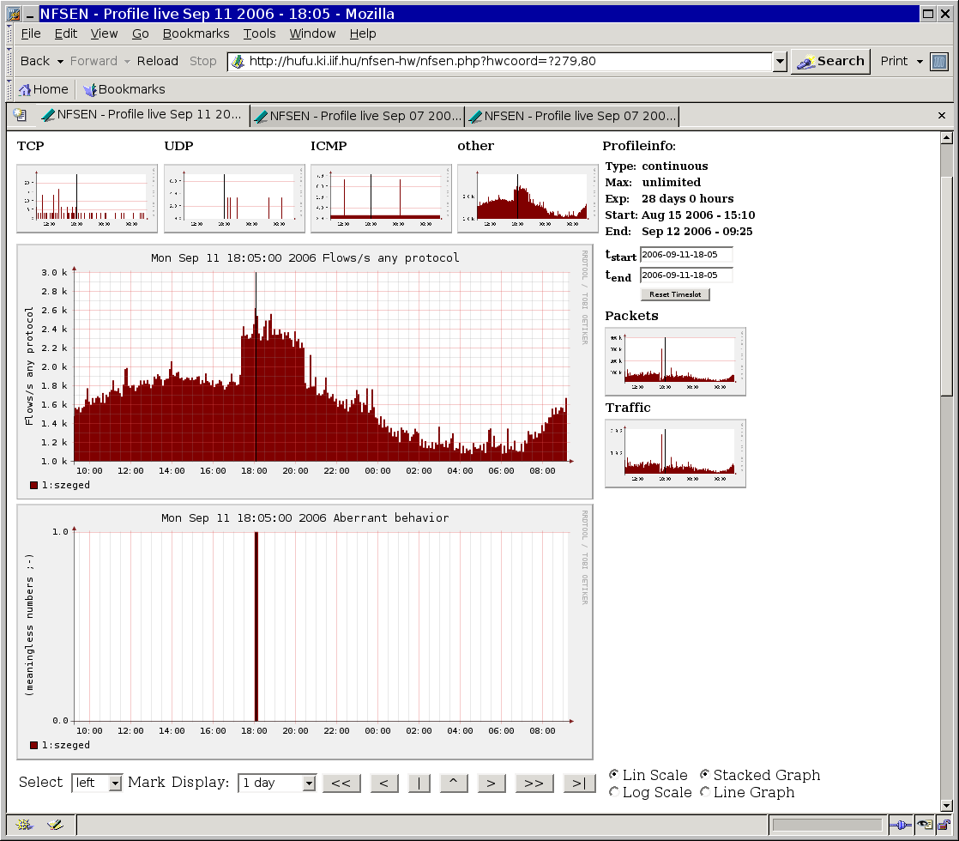Open the Window menu
959x841 pixels.
tap(312, 33)
